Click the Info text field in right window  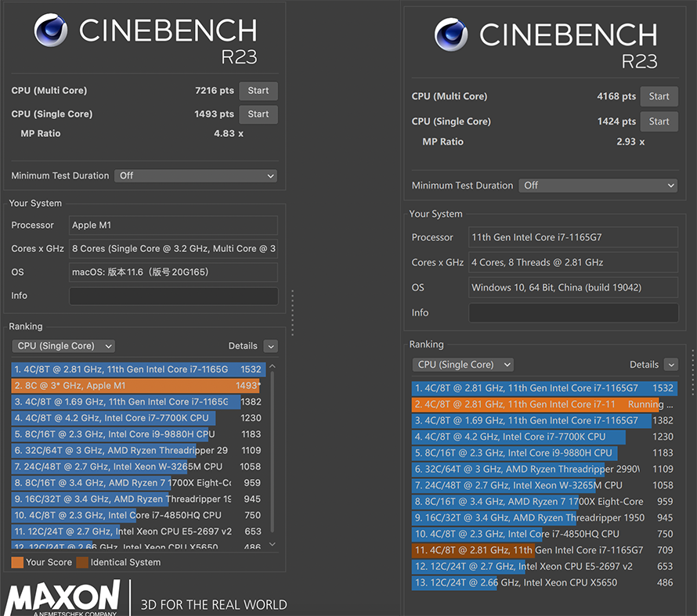point(573,312)
